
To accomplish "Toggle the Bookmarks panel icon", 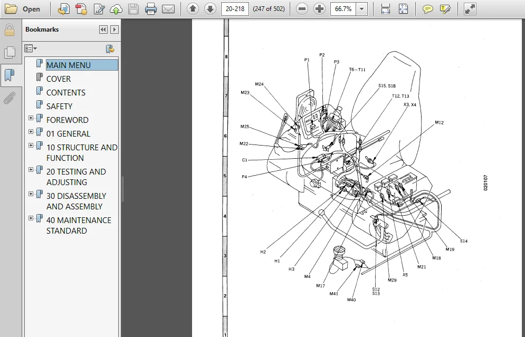I will [x=9, y=75].
